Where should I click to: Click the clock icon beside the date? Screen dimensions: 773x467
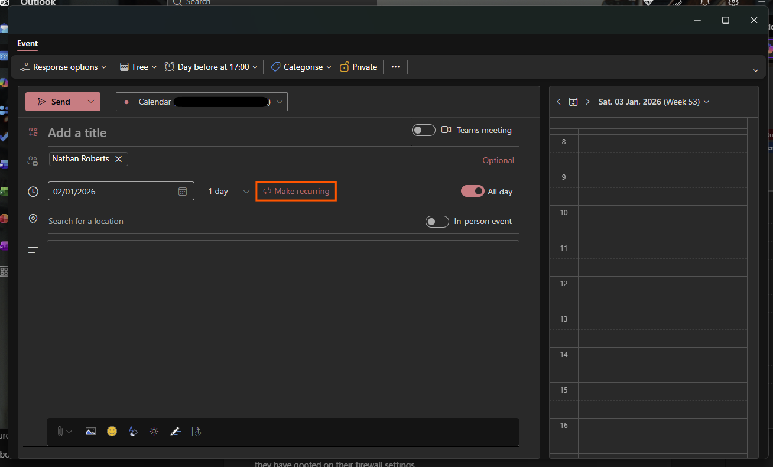click(x=34, y=192)
